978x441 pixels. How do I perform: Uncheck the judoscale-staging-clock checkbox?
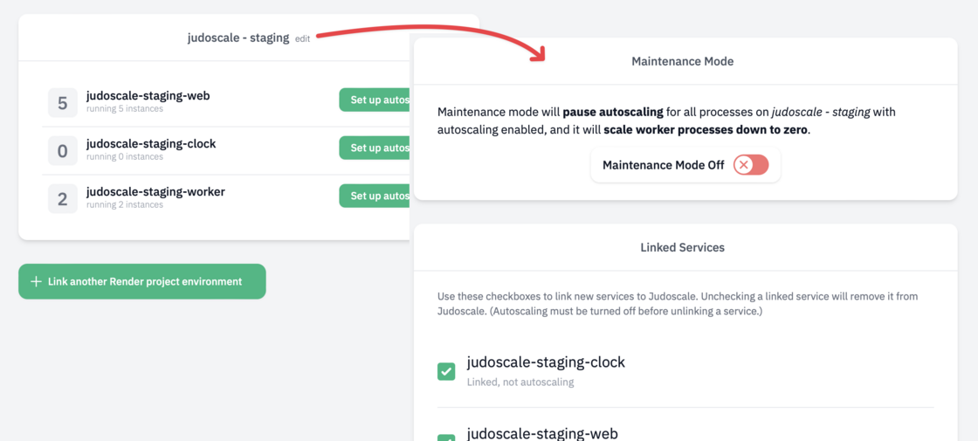(x=446, y=372)
